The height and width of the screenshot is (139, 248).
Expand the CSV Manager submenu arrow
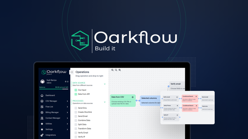(67, 101)
